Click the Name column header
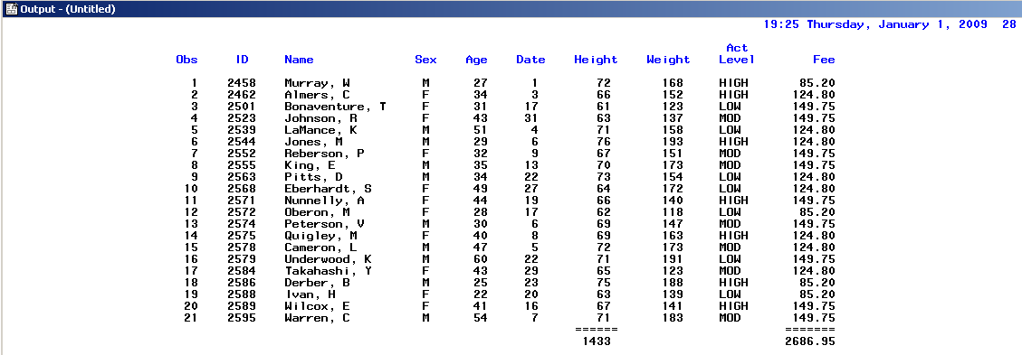The image size is (1022, 355). (299, 60)
